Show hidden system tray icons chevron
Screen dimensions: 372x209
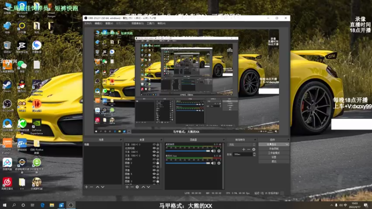(x=332, y=205)
